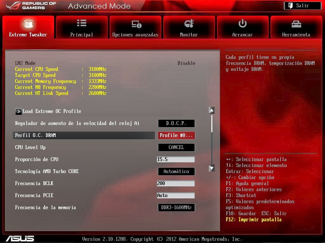Viewport: 325px width, 243px height.
Task: Click the LN2 Mode label
Action: pos(25,63)
